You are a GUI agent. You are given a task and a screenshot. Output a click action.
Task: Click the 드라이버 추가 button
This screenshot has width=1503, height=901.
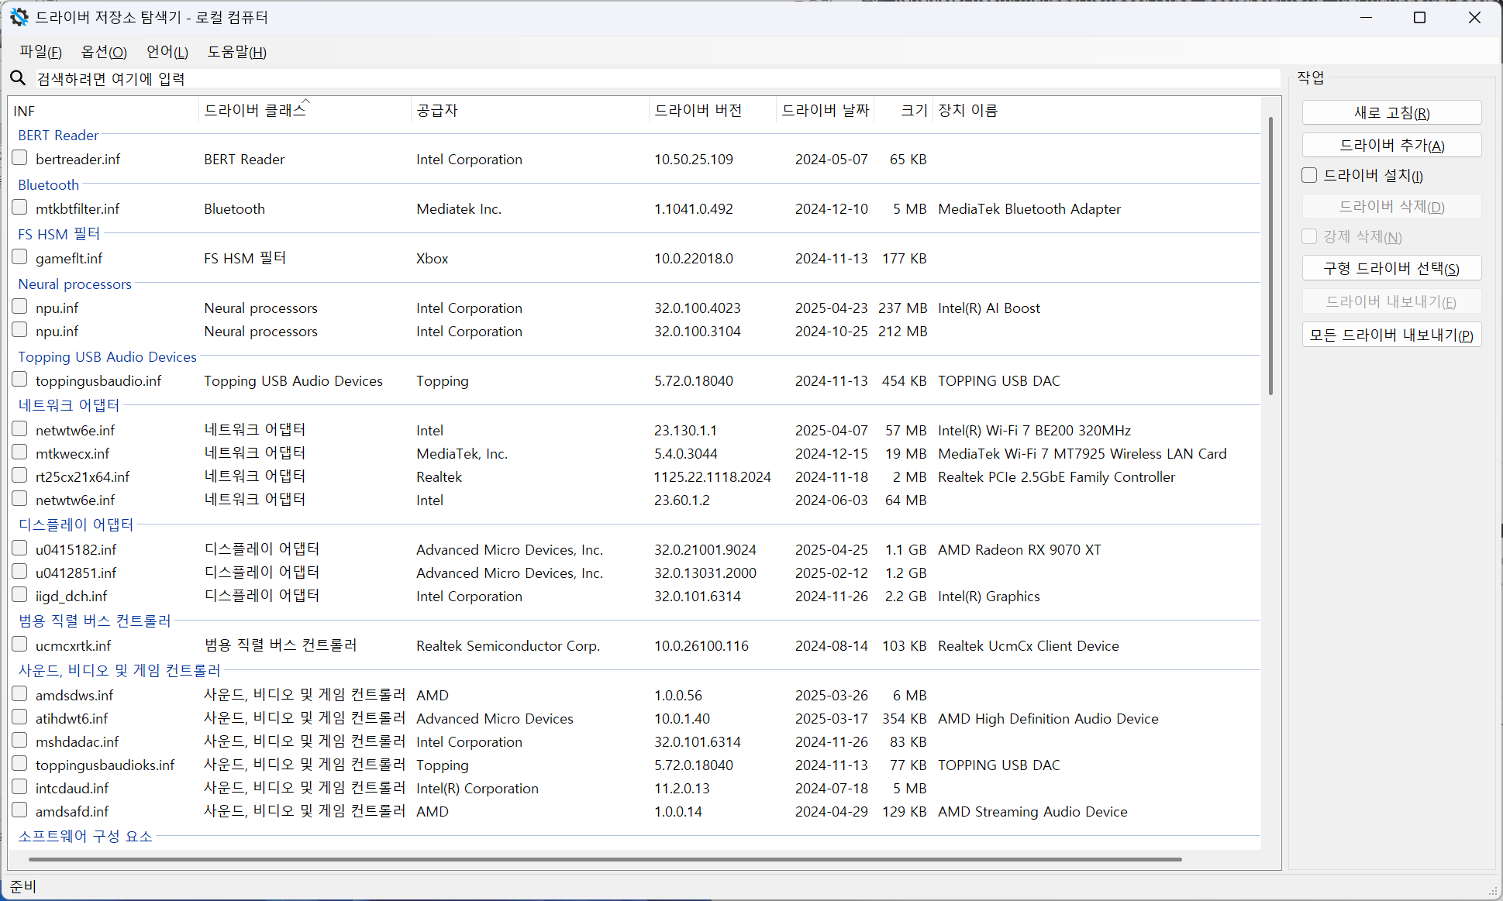pyautogui.click(x=1391, y=146)
